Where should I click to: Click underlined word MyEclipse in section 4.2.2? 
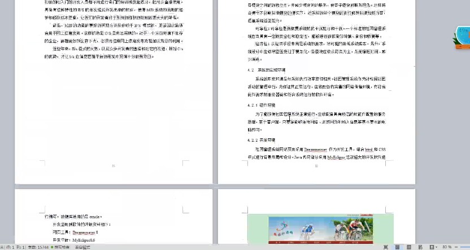336,157
